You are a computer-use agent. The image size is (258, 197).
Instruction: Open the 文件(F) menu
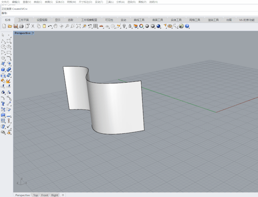(x=5, y=2)
